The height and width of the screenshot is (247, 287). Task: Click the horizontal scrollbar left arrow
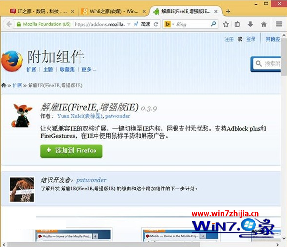[4, 244]
